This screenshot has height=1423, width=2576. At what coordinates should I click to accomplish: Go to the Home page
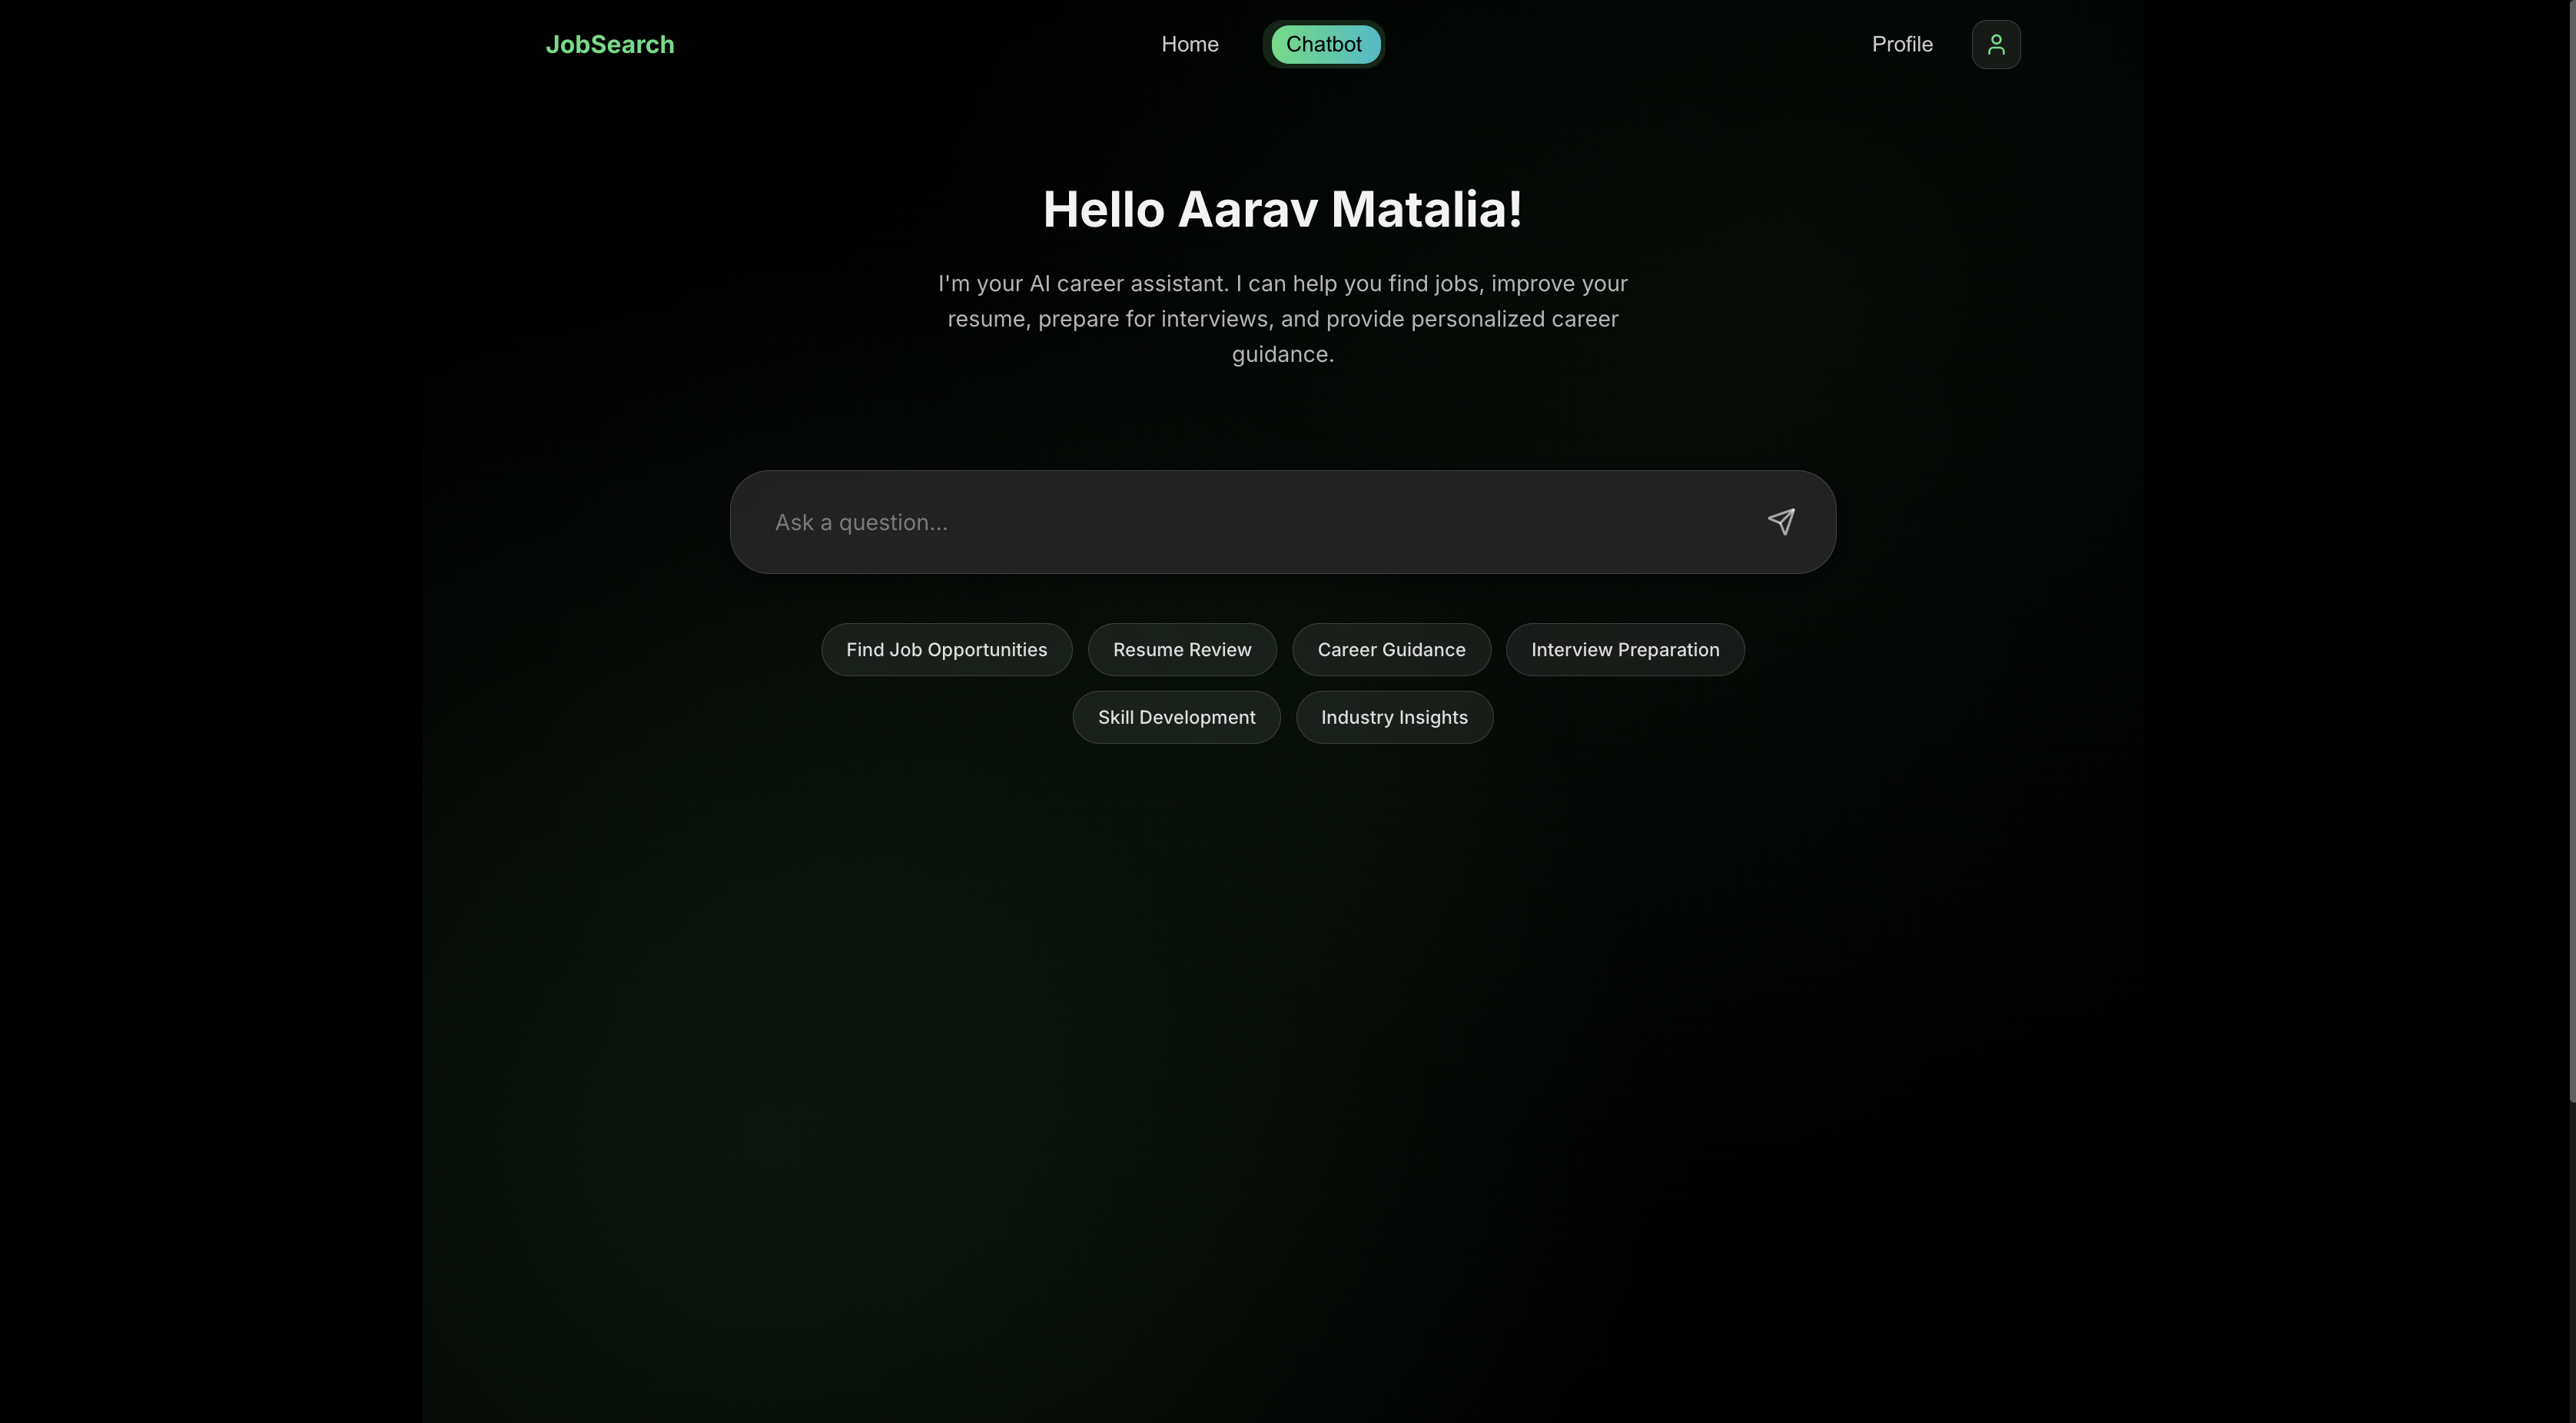[1189, 44]
